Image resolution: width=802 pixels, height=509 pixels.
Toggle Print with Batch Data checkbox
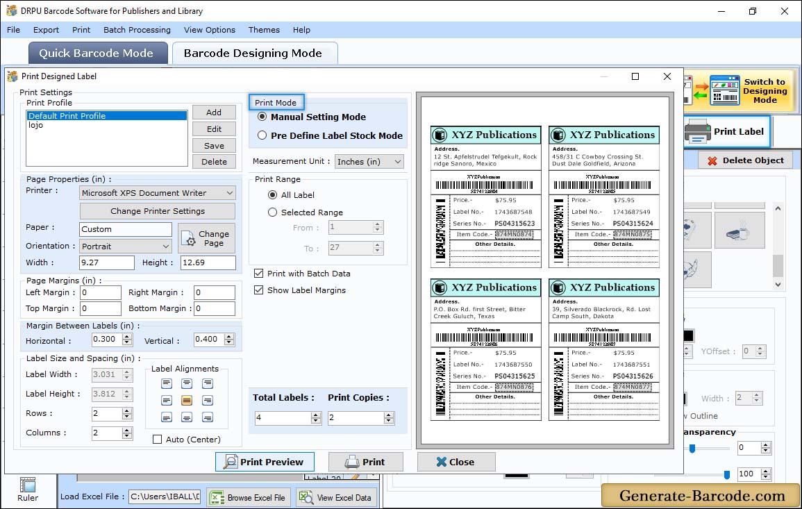pos(259,274)
